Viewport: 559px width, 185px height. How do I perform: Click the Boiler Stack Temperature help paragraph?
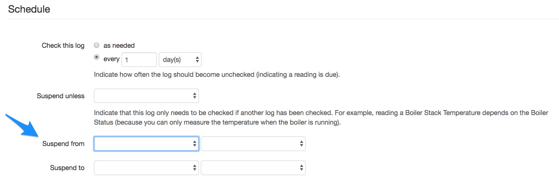[321, 118]
